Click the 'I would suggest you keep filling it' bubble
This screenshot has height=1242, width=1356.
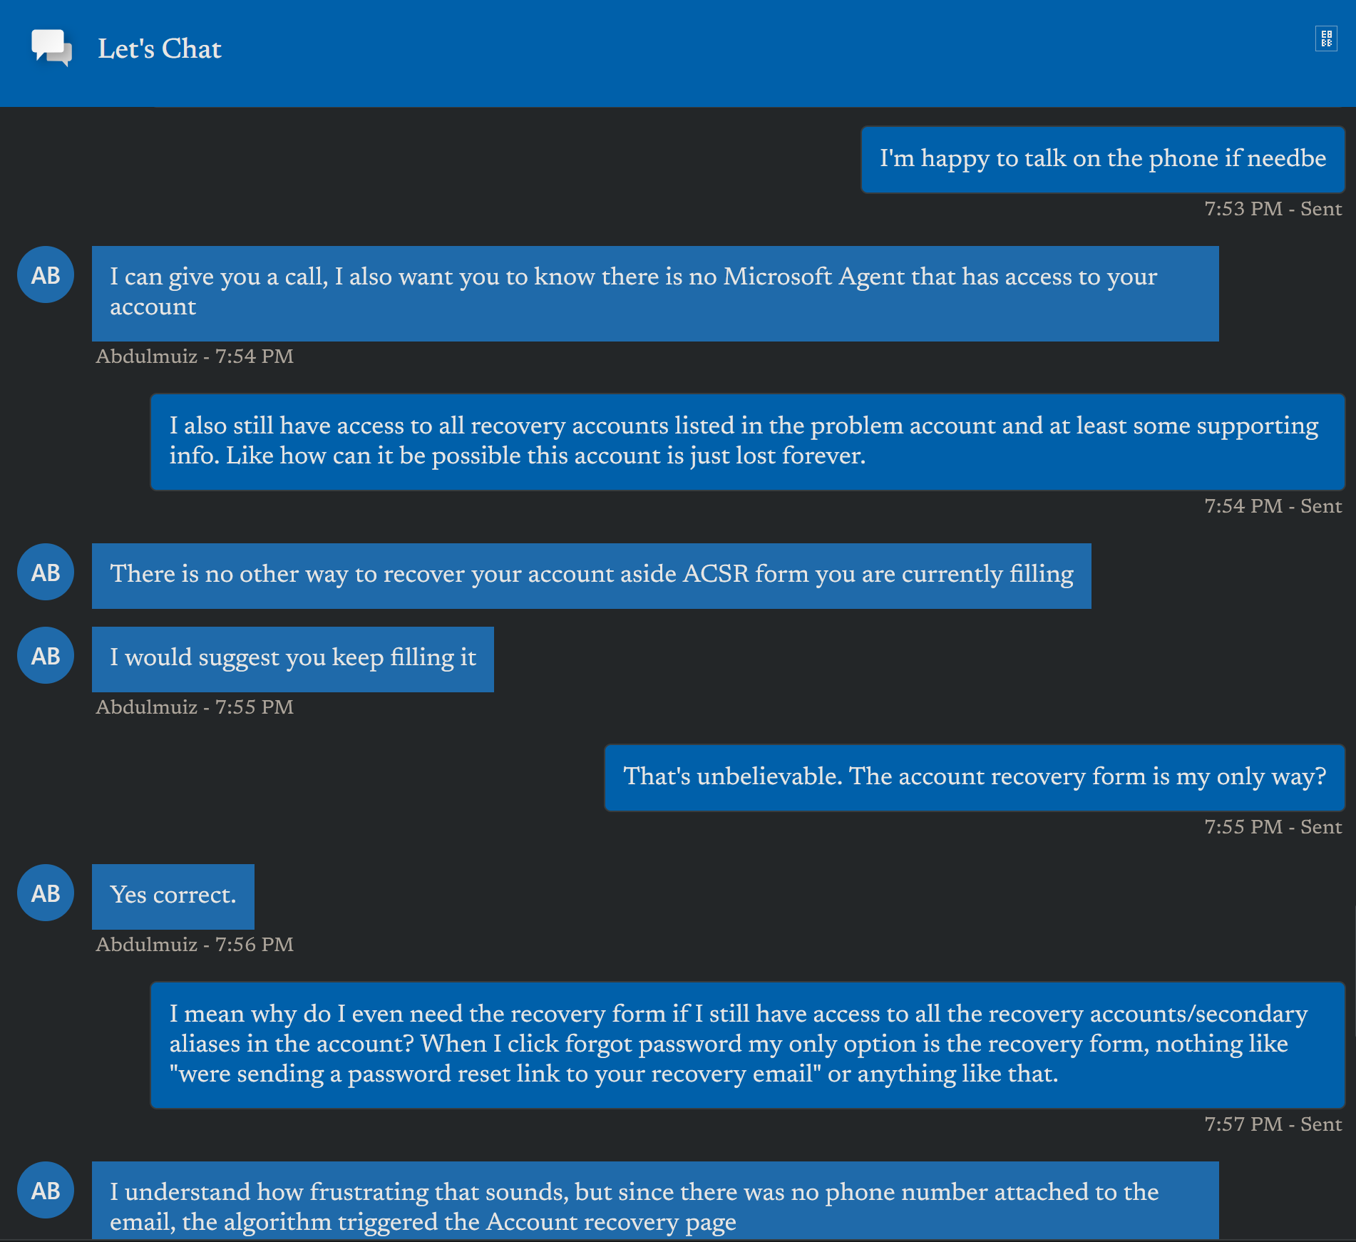pyautogui.click(x=292, y=659)
